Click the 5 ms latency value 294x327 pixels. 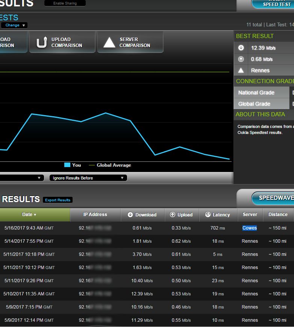218,254
